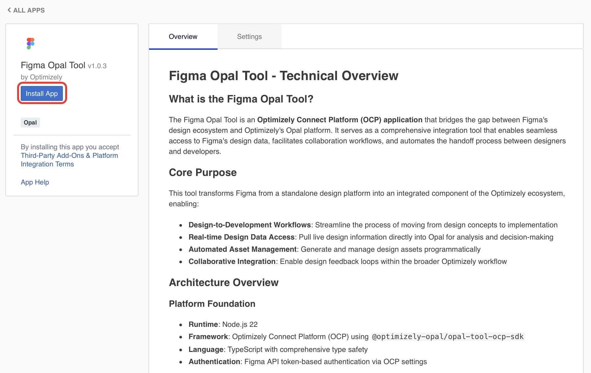Click the Platform Foundation subheading
Image resolution: width=591 pixels, height=373 pixels.
pos(212,303)
